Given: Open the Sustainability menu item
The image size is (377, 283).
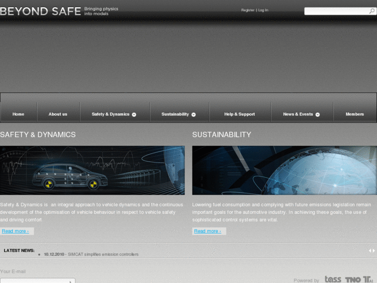Looking at the screenshot, I should pos(175,114).
